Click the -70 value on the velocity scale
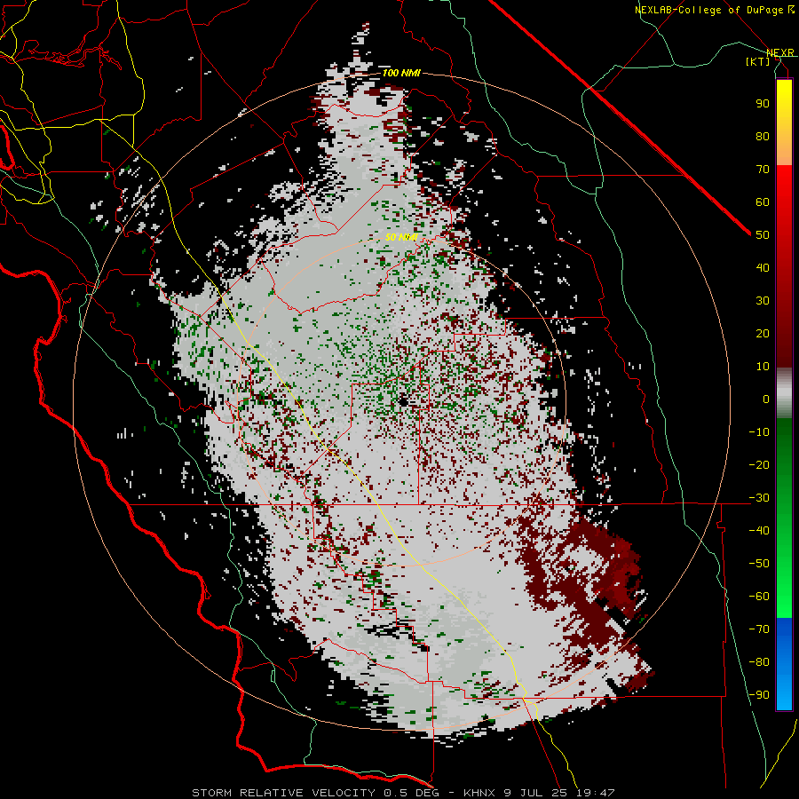The image size is (799, 799). [759, 629]
